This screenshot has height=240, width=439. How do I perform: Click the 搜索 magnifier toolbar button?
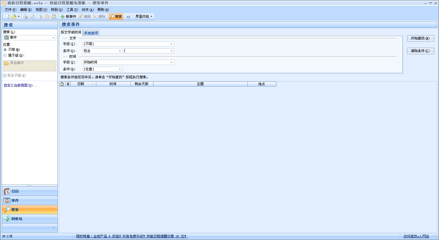[x=116, y=17]
